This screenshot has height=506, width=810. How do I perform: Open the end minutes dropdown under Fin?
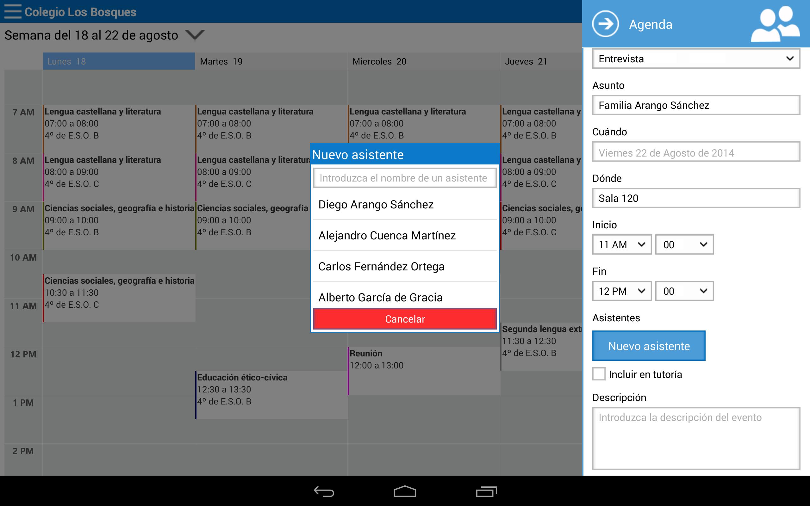(x=684, y=291)
